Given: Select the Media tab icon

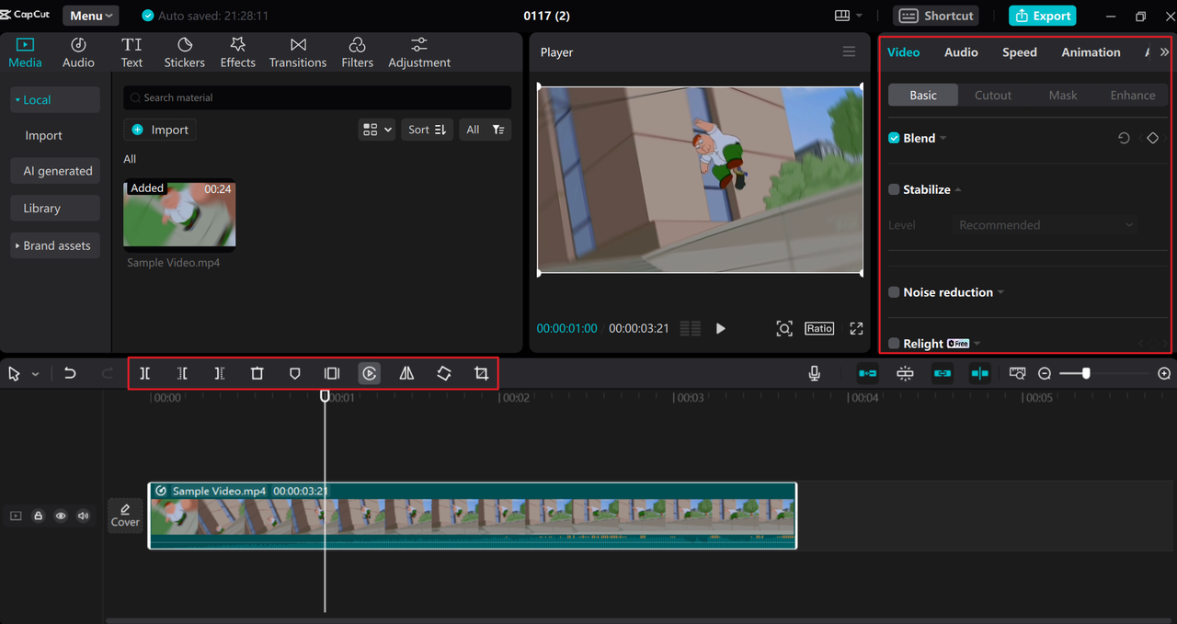Looking at the screenshot, I should (x=25, y=44).
